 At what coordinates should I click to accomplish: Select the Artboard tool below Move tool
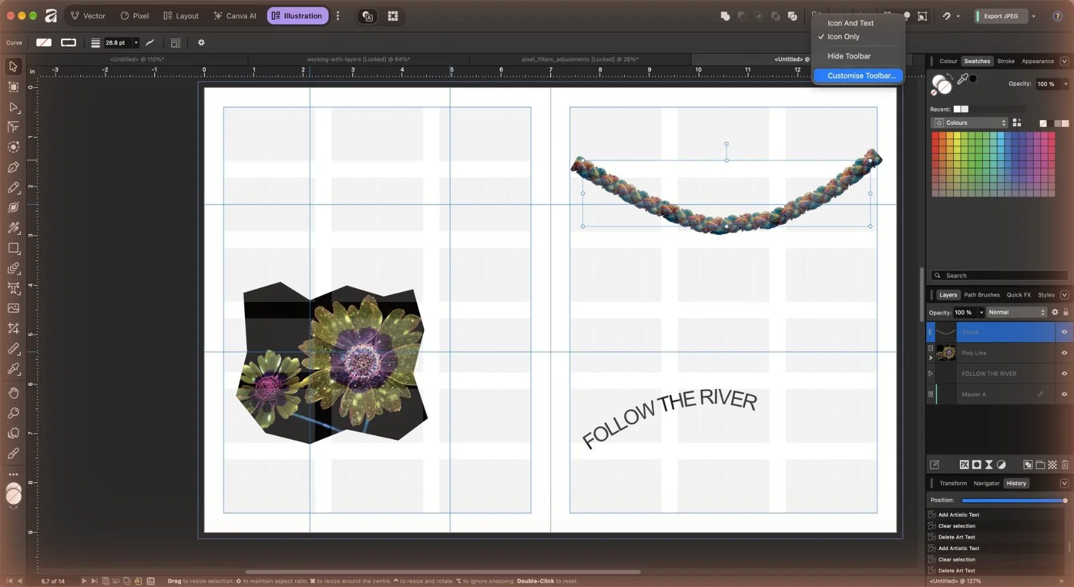[13, 87]
